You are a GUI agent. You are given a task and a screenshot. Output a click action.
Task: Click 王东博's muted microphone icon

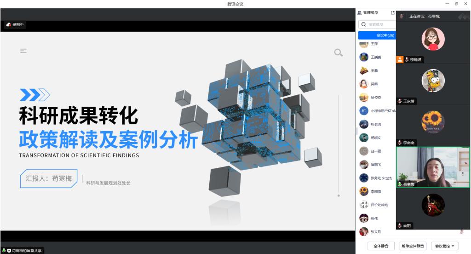click(x=400, y=101)
